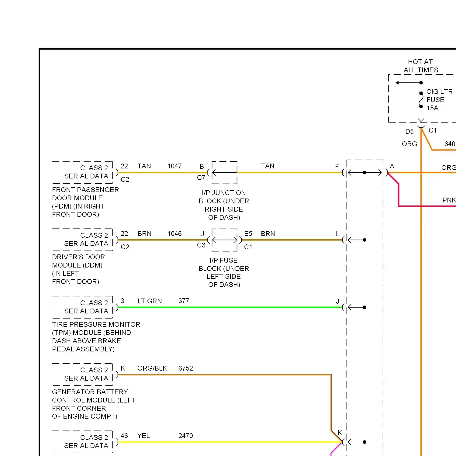
Task: Click the BRN 1046 wire number
Action: click(x=174, y=233)
